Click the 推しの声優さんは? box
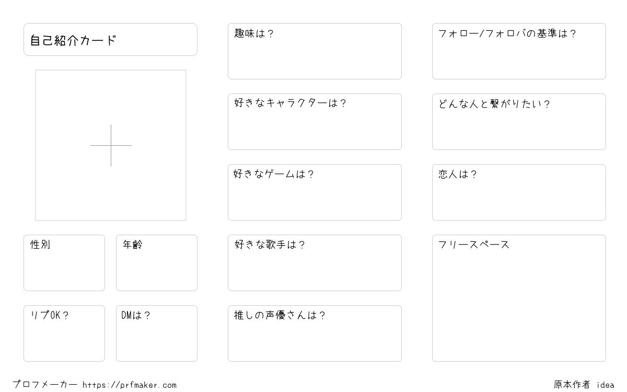Screen dimensions: 627x392 click(315, 333)
